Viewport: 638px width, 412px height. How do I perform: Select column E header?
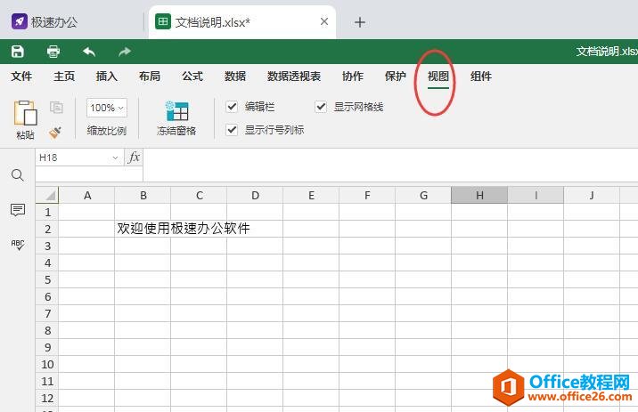tap(311, 196)
